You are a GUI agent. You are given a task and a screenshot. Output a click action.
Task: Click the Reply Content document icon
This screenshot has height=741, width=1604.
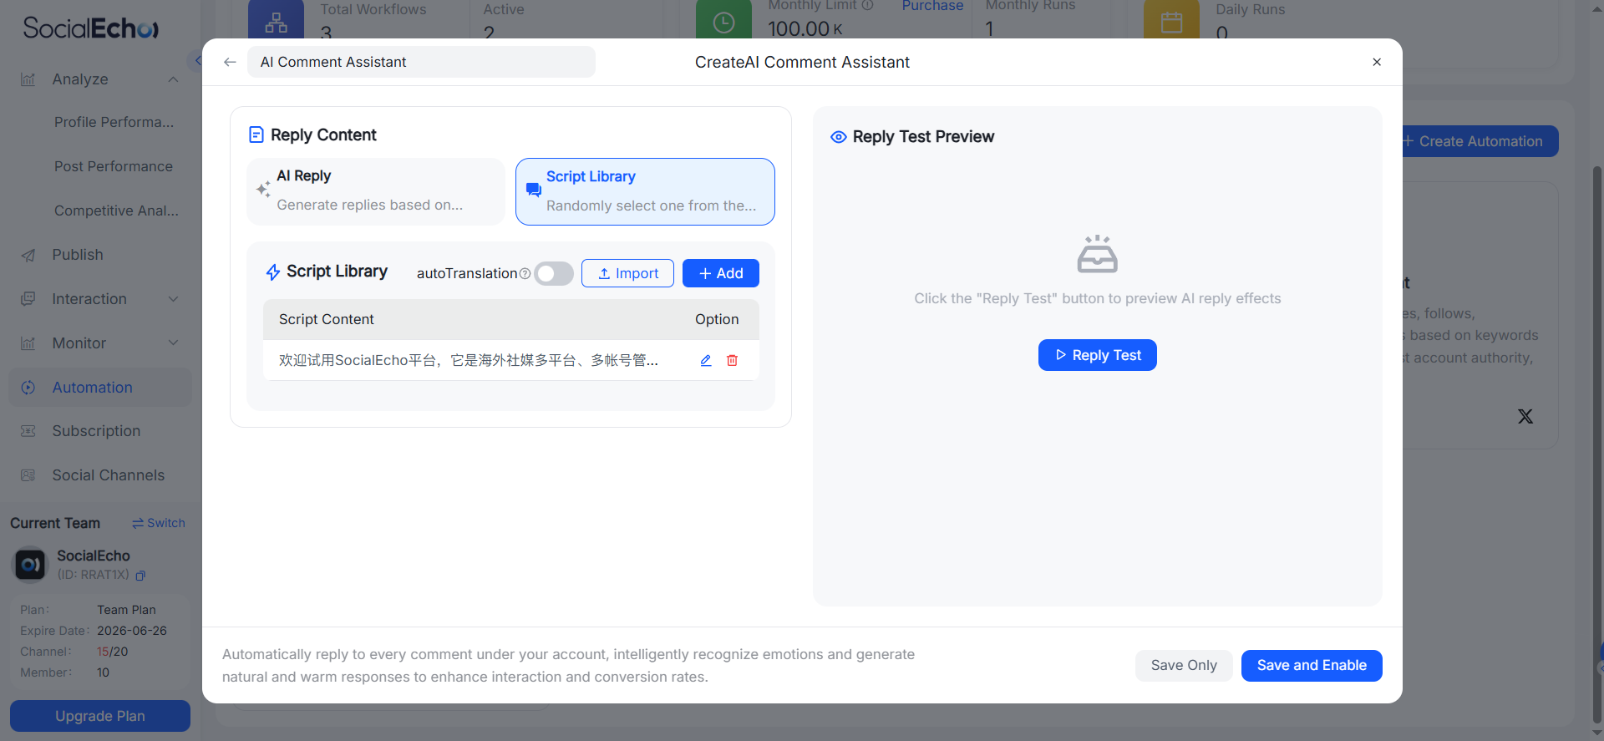tap(256, 135)
